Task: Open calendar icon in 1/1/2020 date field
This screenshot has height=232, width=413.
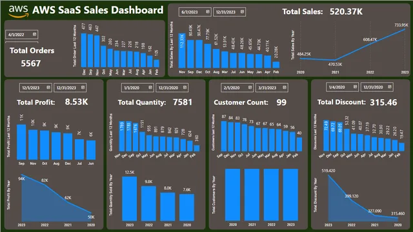Action: pyautogui.click(x=150, y=88)
